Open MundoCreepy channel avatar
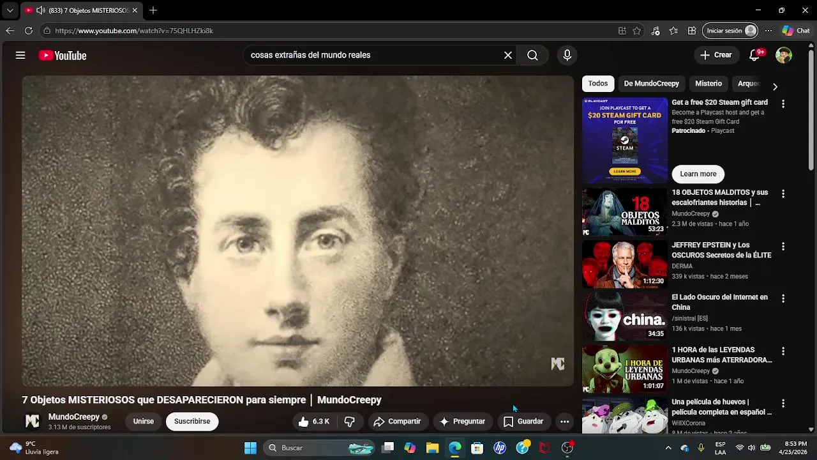Viewport: 817px width, 460px height. tap(32, 422)
